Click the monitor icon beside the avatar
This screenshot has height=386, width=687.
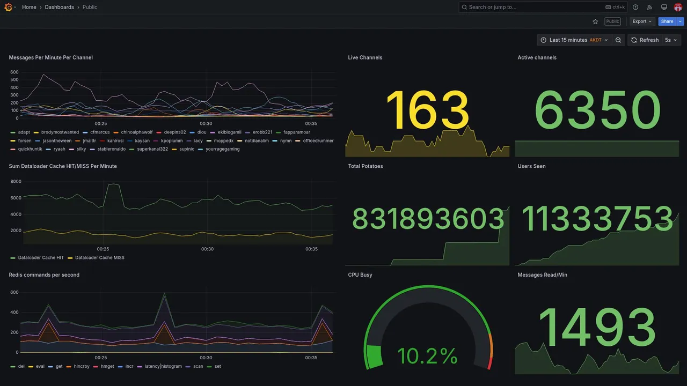664,7
